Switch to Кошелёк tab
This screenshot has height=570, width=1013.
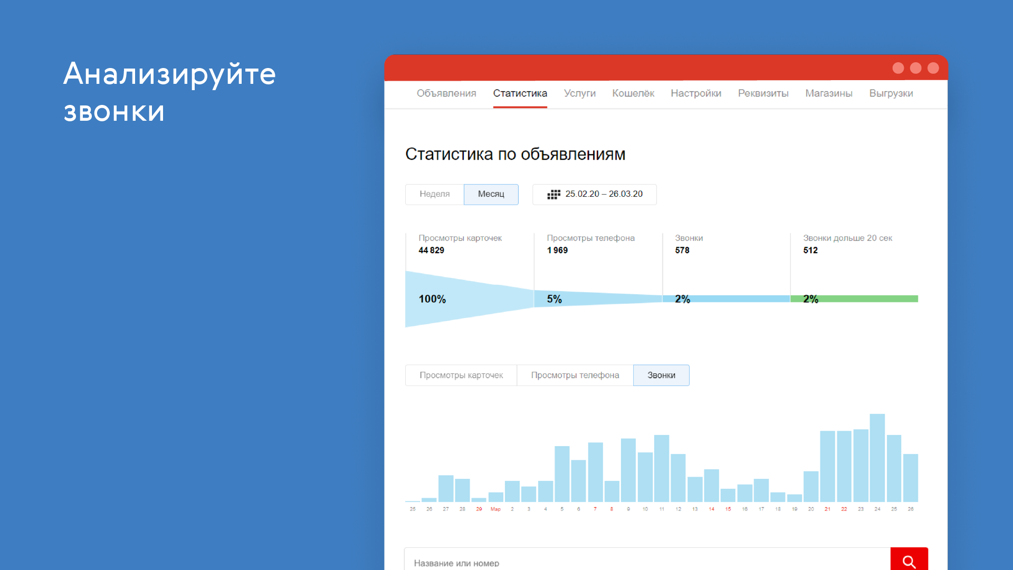point(633,93)
